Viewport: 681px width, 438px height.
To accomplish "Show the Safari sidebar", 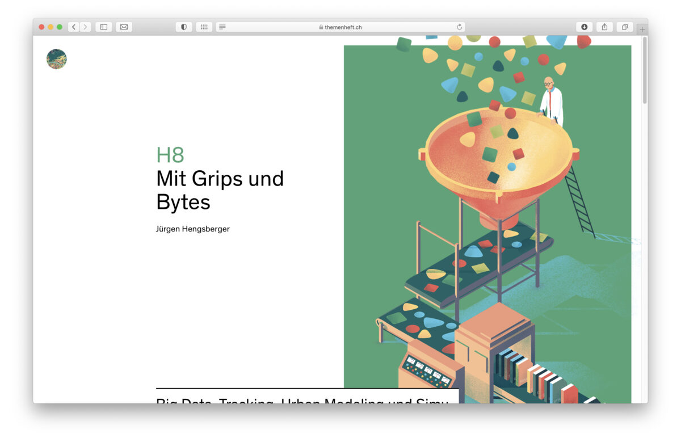I will pyautogui.click(x=103, y=27).
